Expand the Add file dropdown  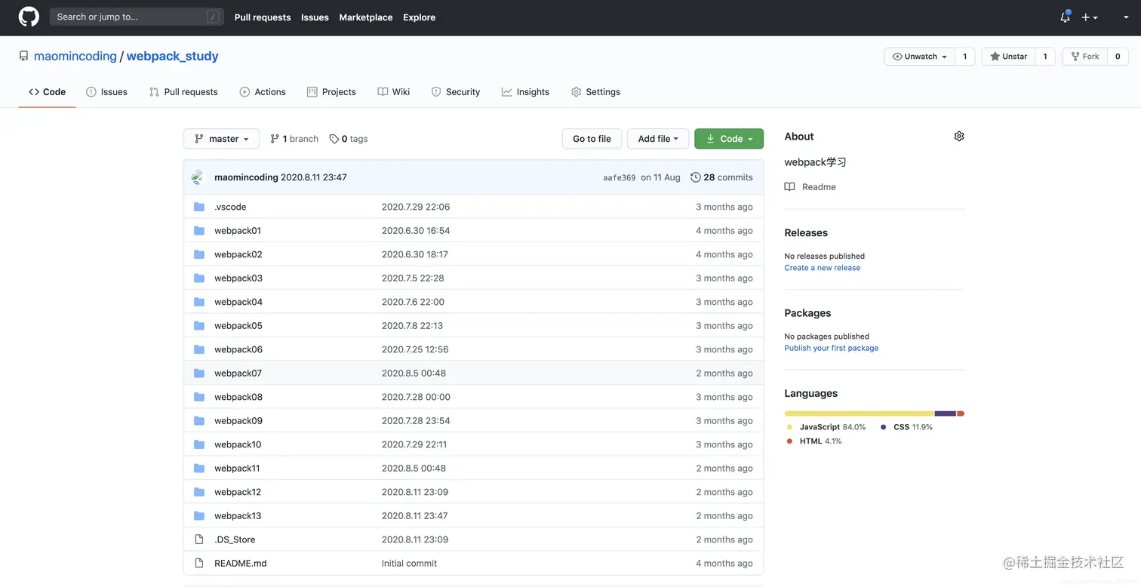pos(658,139)
